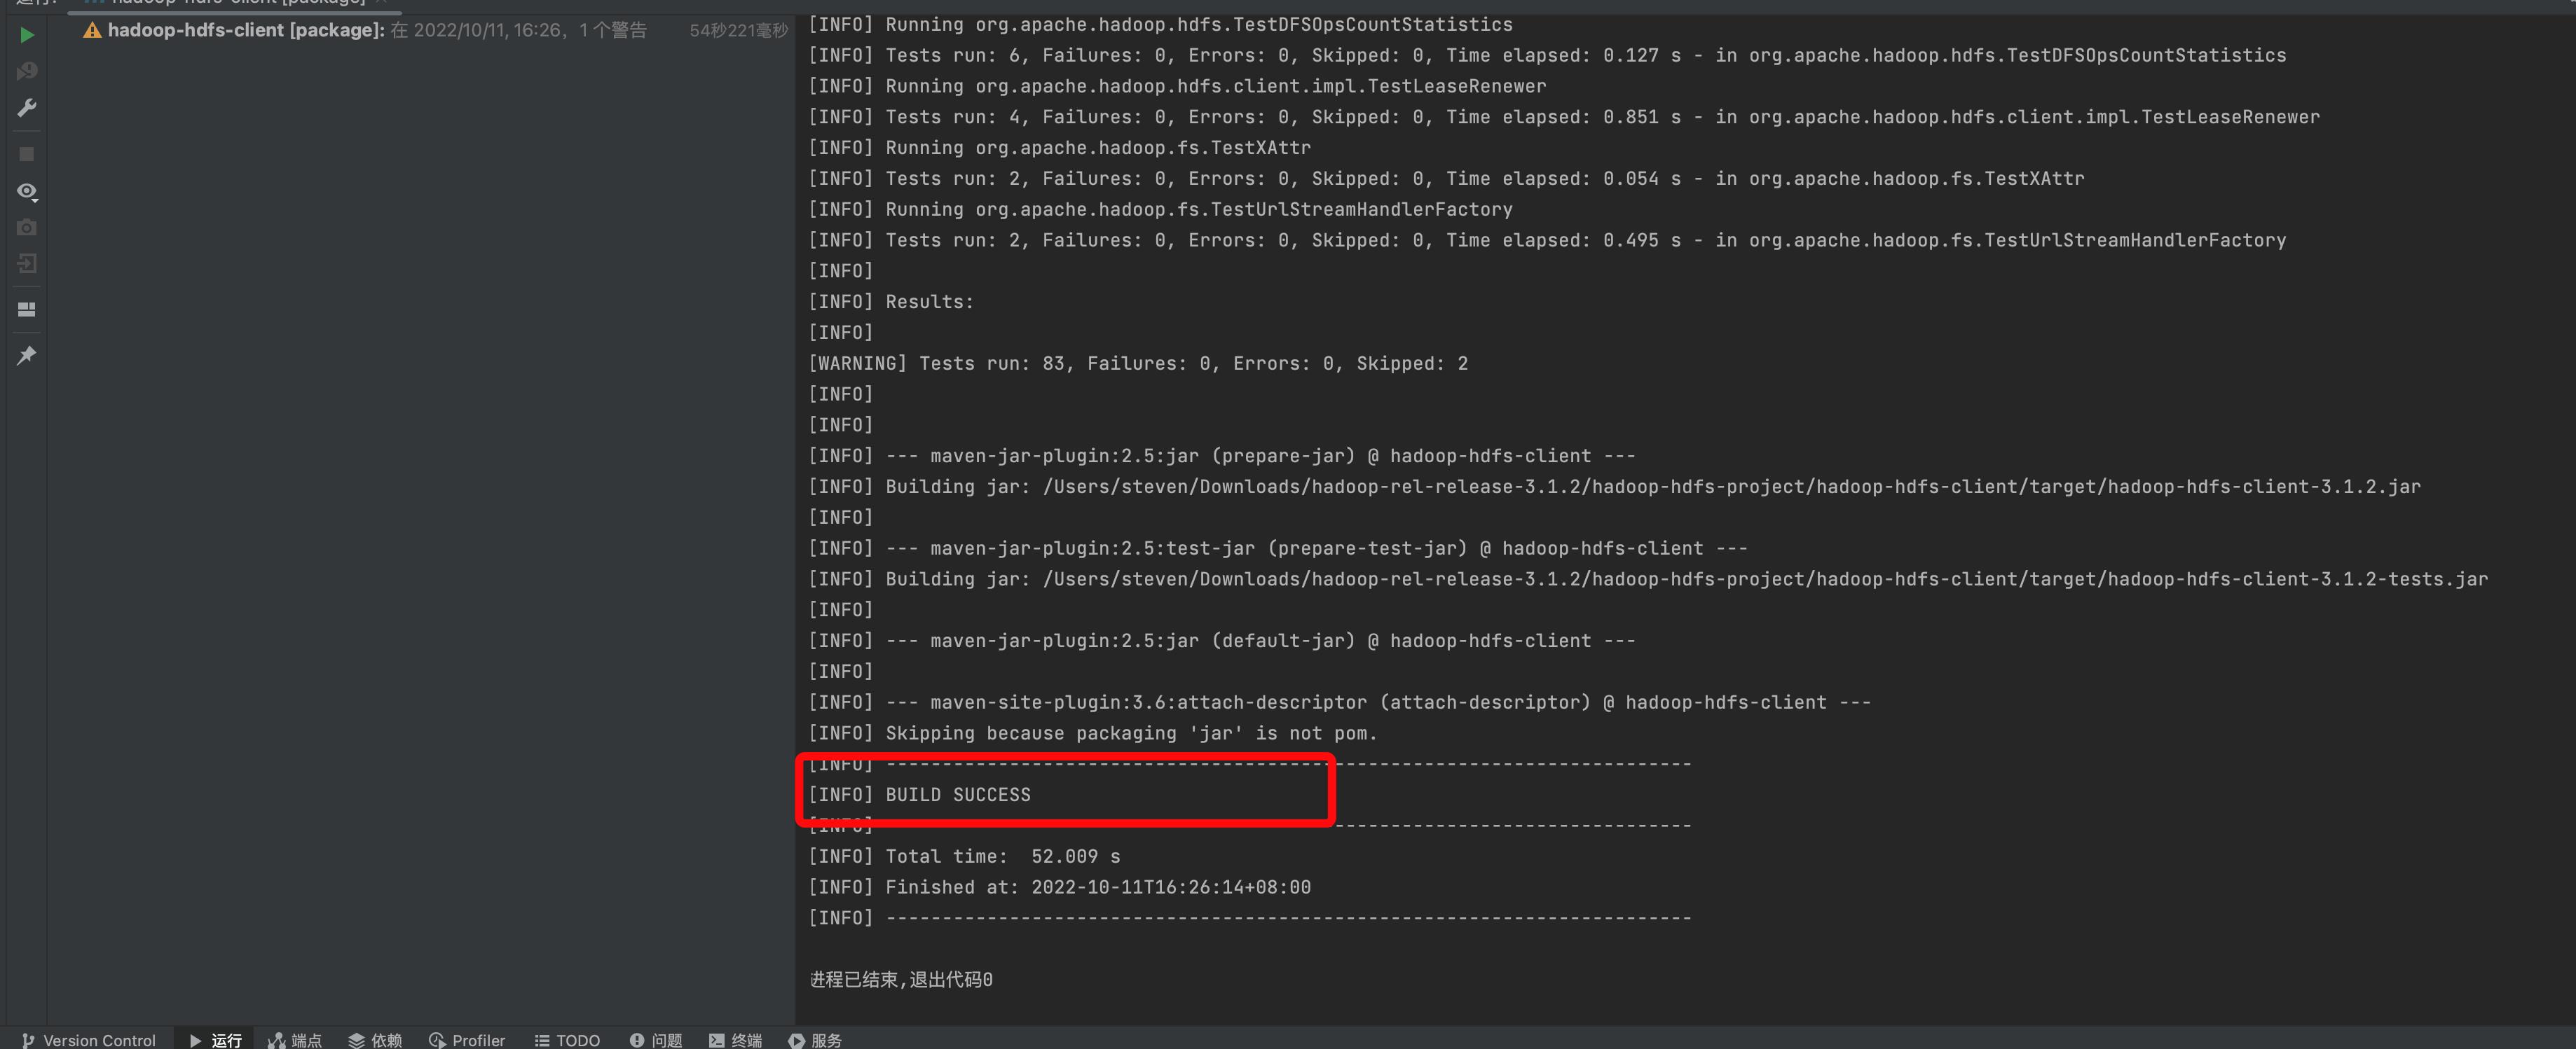Click the '进程已结束,退出代码0' message
Image resolution: width=2576 pixels, height=1049 pixels.
(x=901, y=980)
